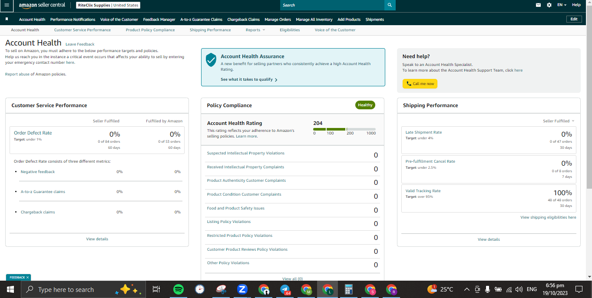Open Performance Notifications menu item
The height and width of the screenshot is (298, 592).
click(73, 20)
